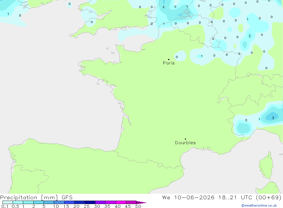The image size is (283, 208).
Task: Select the Dourbies location dot marker
Action: 185,139
